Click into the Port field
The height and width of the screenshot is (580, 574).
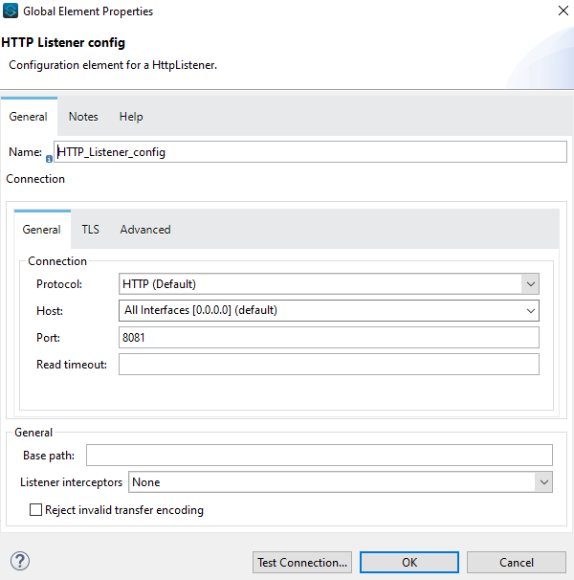coord(328,337)
